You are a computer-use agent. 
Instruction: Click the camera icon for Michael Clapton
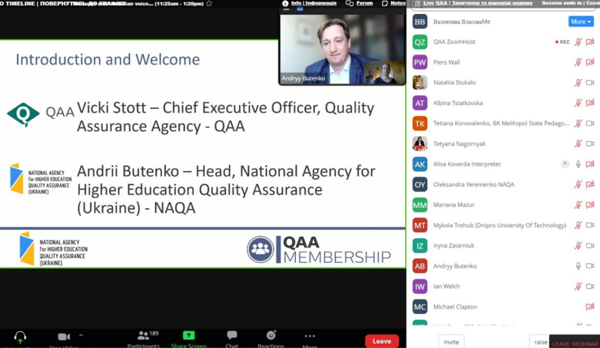tap(590, 307)
